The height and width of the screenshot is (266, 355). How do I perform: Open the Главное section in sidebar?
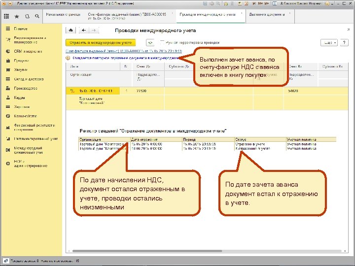20,28
